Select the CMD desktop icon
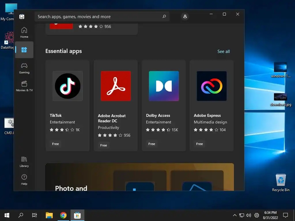This screenshot has height=221, width=295. tap(9, 126)
